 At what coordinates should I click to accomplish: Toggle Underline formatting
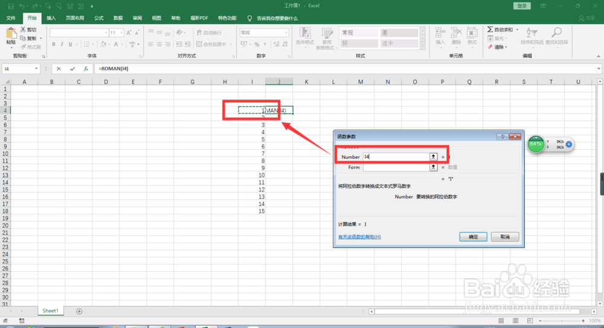(70, 44)
